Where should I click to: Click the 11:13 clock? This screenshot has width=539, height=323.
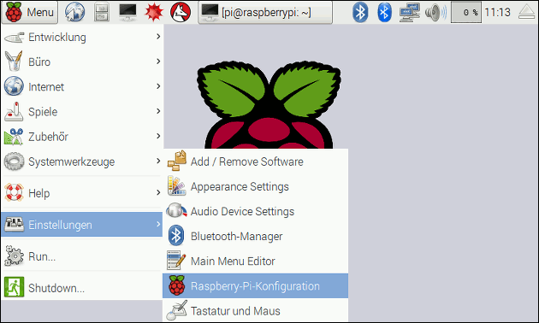pos(497,12)
